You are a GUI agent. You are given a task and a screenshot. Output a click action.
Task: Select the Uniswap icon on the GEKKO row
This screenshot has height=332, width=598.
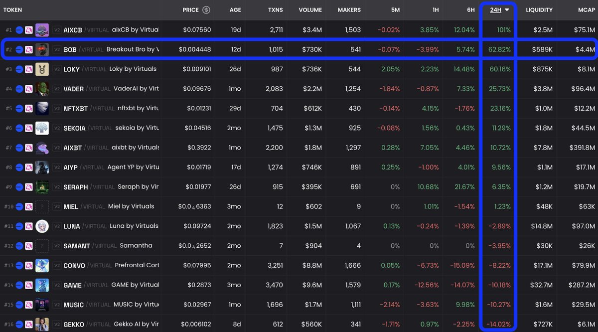28,324
